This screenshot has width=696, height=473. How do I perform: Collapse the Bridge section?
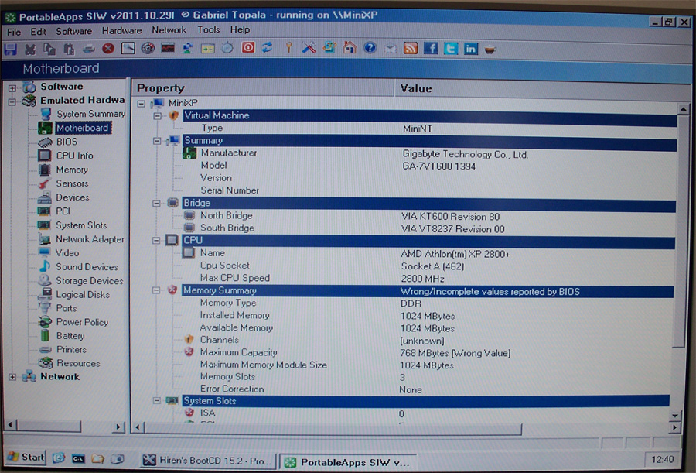(156, 203)
